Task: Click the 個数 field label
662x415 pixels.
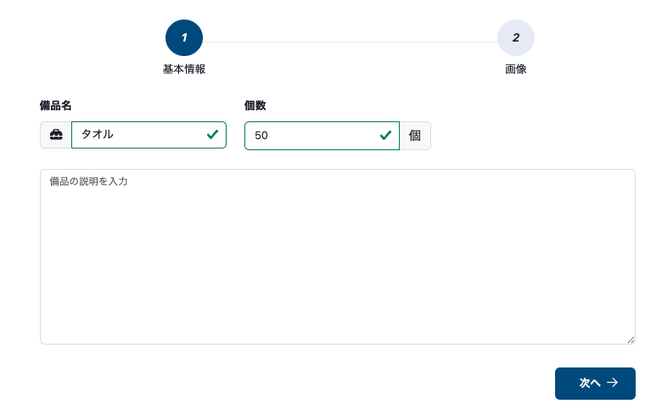Action: click(255, 105)
